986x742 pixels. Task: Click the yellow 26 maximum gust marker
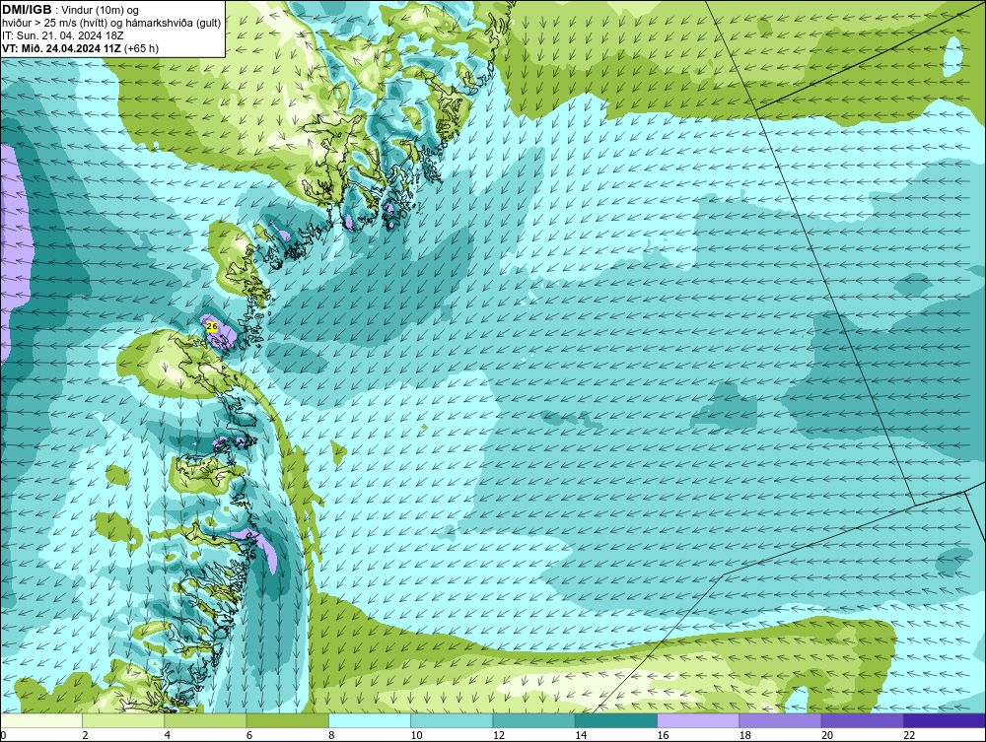[212, 327]
